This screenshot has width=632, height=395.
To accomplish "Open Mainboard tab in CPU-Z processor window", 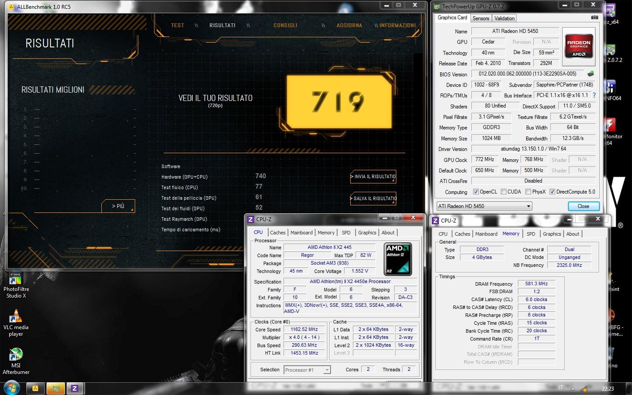I will pos(302,233).
